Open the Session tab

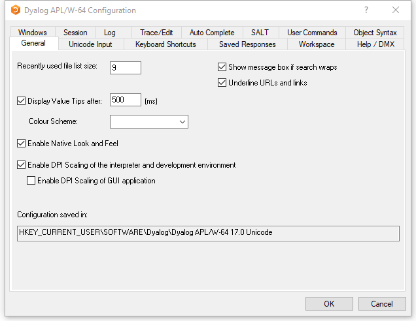pyautogui.click(x=75, y=32)
